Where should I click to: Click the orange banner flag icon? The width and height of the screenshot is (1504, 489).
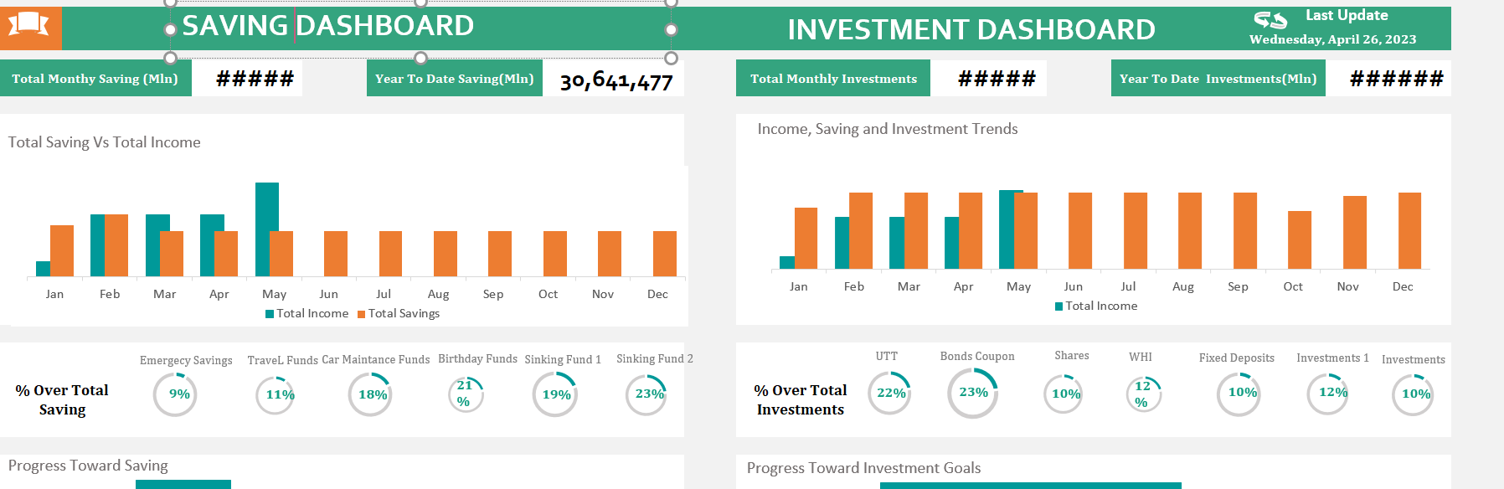(x=29, y=25)
